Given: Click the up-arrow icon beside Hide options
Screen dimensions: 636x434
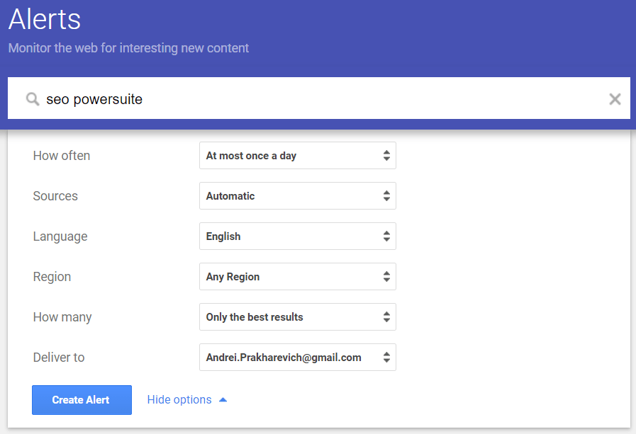Looking at the screenshot, I should click(x=223, y=400).
